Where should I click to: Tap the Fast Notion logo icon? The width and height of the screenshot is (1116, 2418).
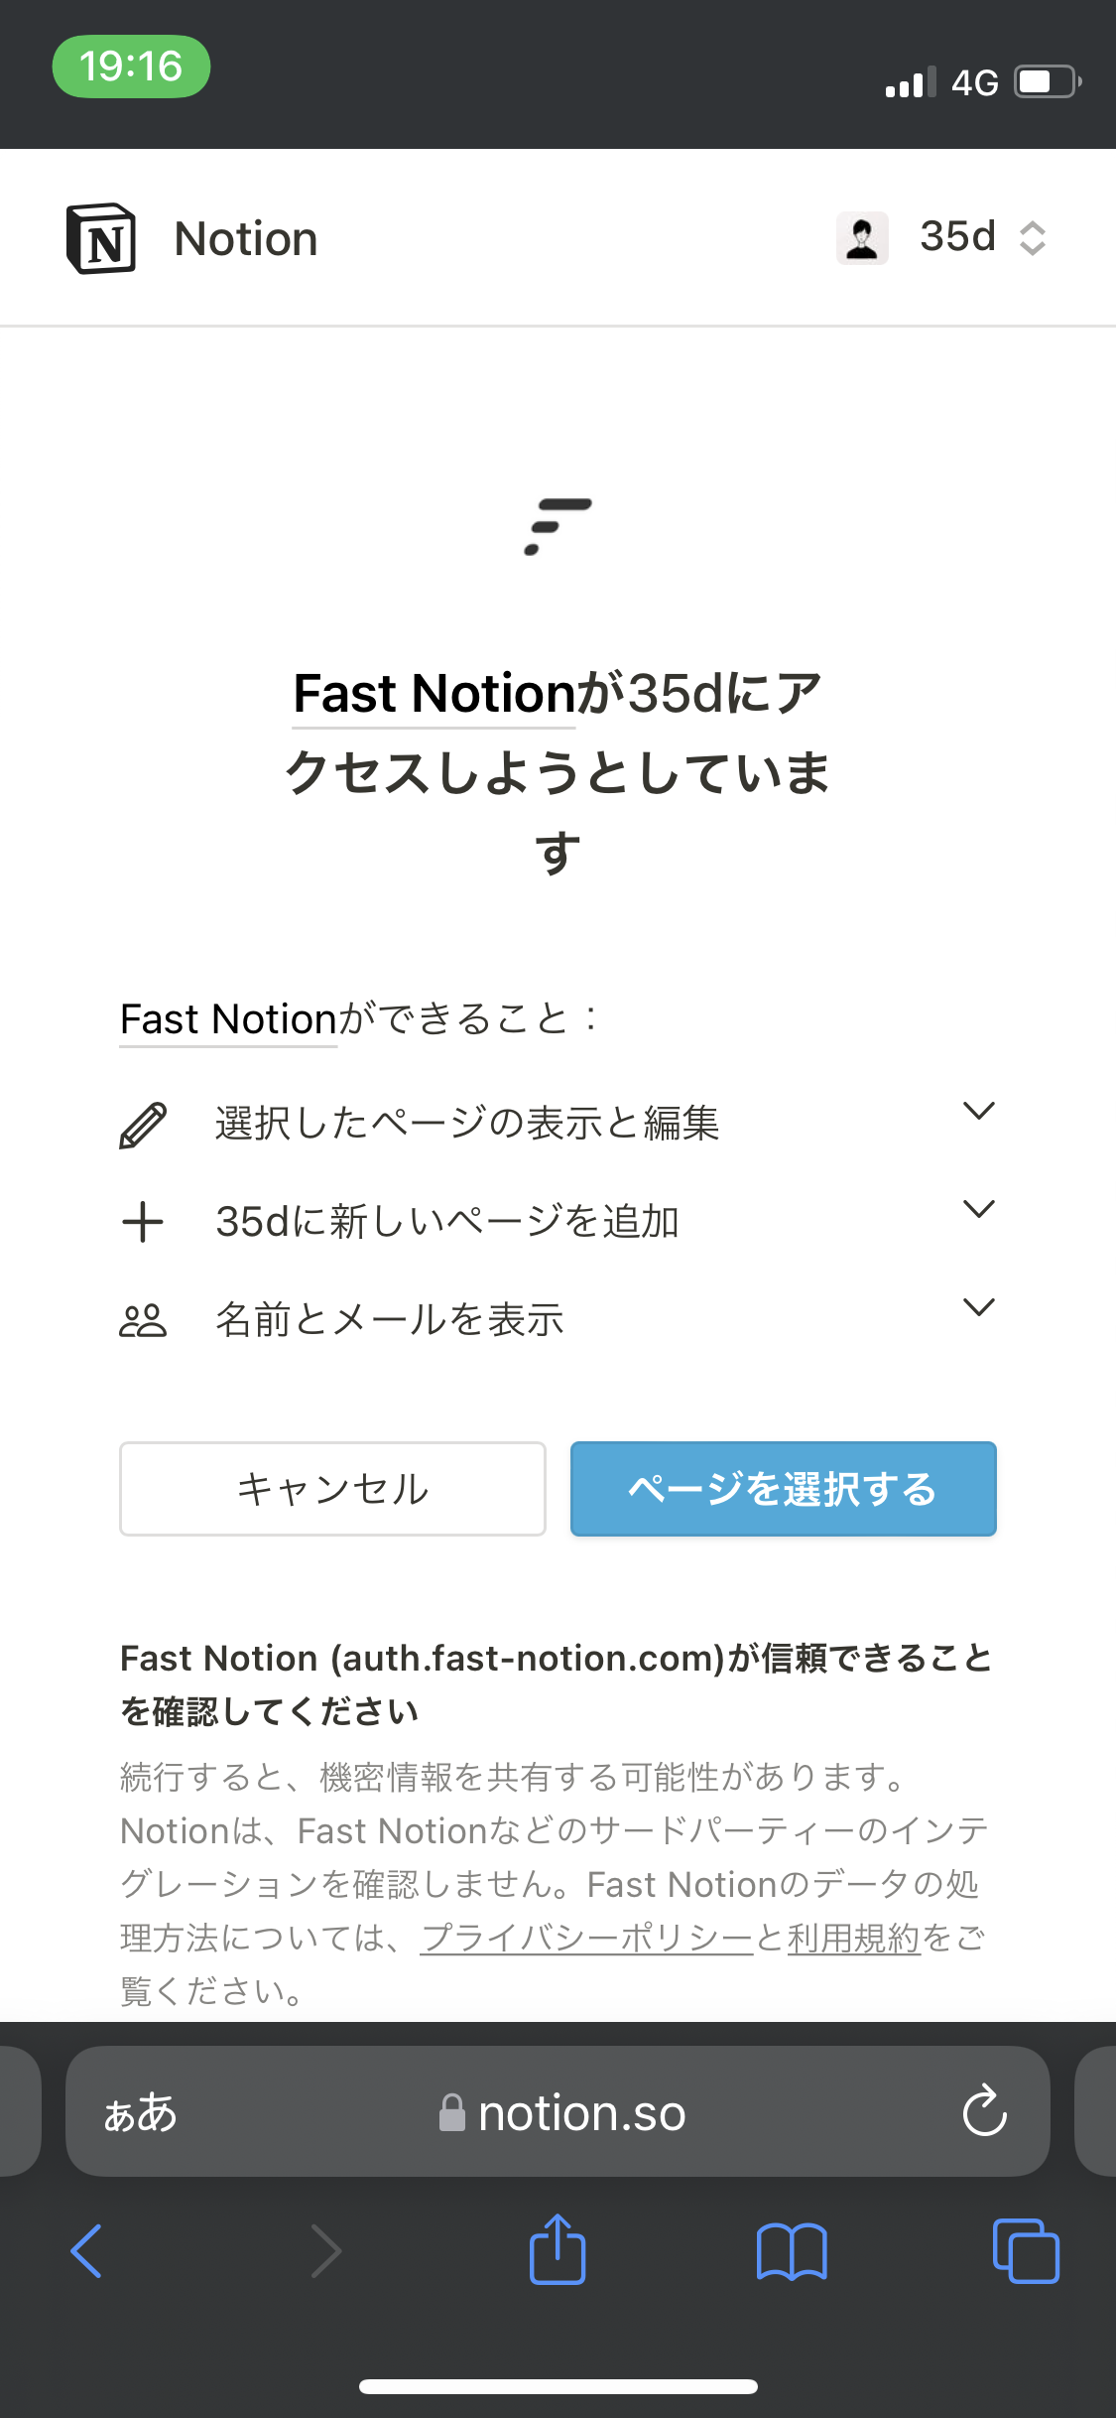[558, 526]
